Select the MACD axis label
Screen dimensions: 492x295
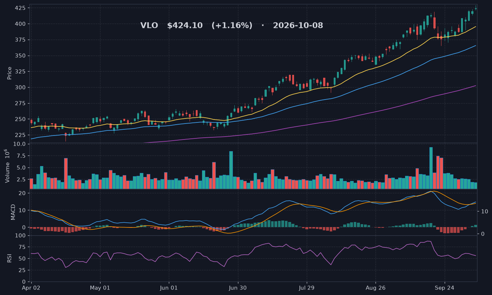[13, 212]
